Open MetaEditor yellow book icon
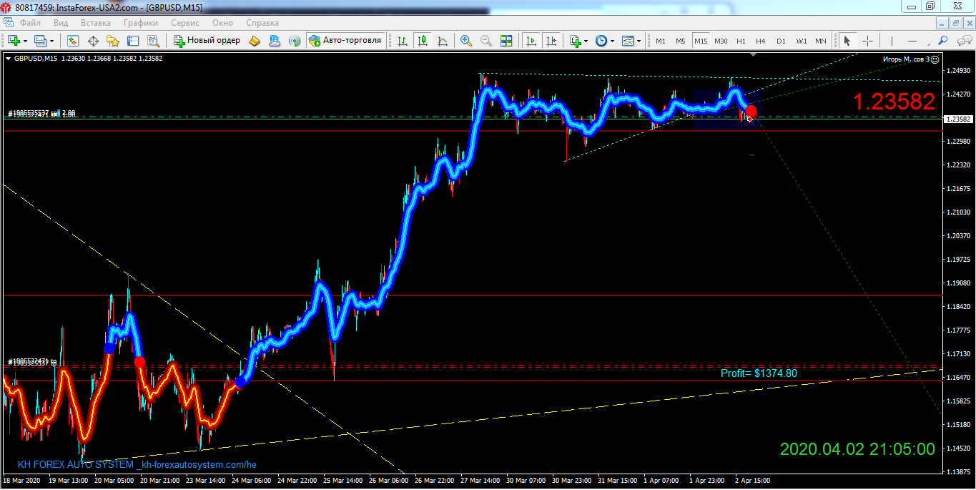This screenshot has width=976, height=490. 255,41
